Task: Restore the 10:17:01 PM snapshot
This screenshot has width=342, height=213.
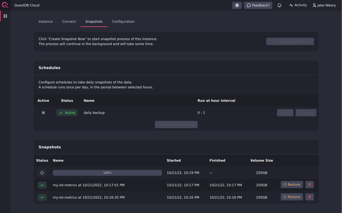Action: click(x=292, y=185)
